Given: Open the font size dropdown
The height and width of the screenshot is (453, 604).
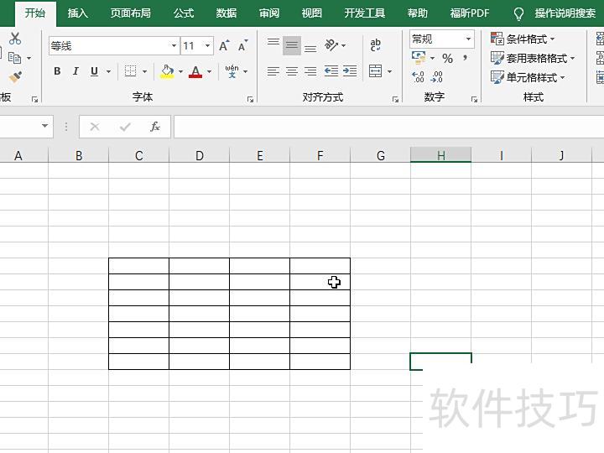Looking at the screenshot, I should (x=208, y=46).
